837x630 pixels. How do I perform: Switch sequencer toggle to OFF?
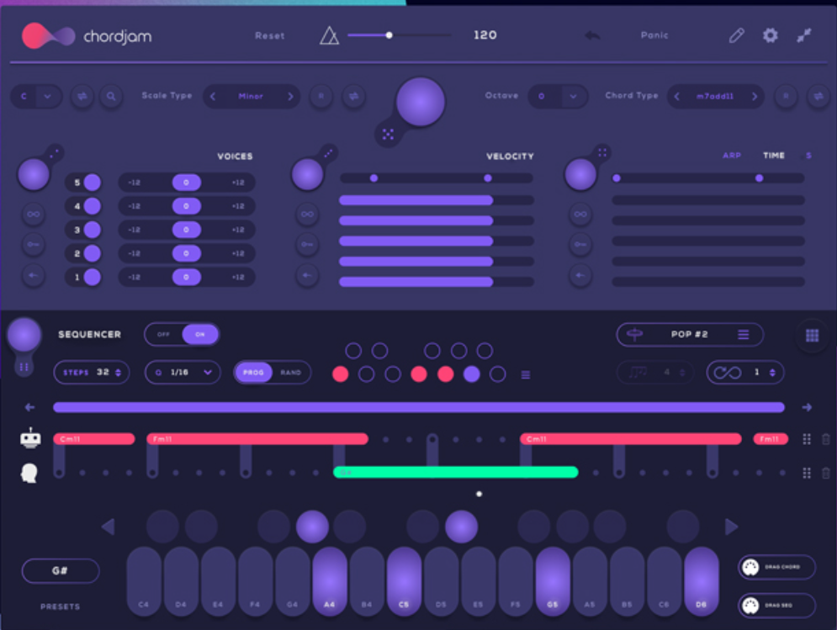[163, 334]
